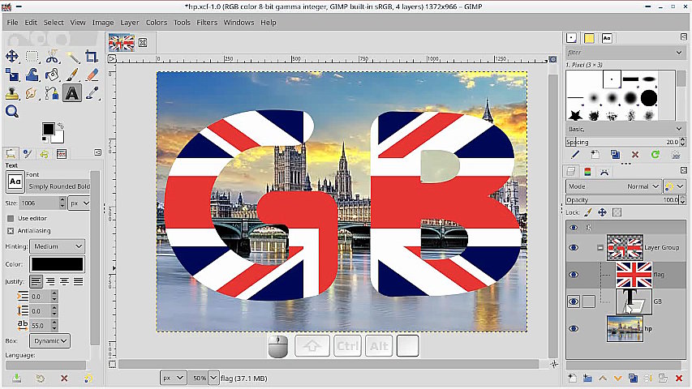Hide the hp background layer
The height and width of the screenshot is (389, 692).
[x=574, y=328]
